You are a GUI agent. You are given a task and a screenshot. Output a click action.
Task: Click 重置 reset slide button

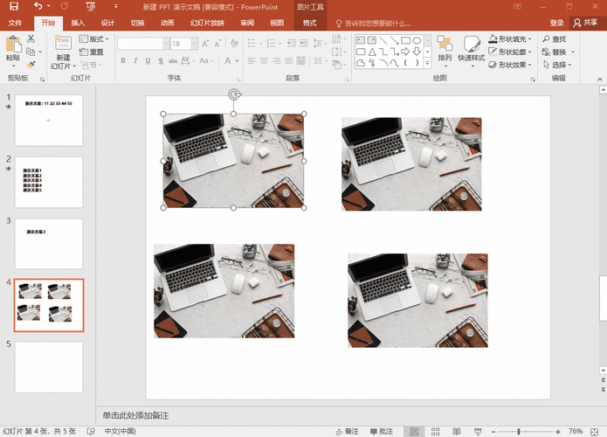pyautogui.click(x=92, y=52)
